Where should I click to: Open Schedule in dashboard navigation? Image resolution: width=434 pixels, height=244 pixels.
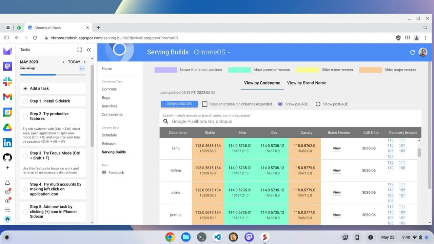[109, 135]
